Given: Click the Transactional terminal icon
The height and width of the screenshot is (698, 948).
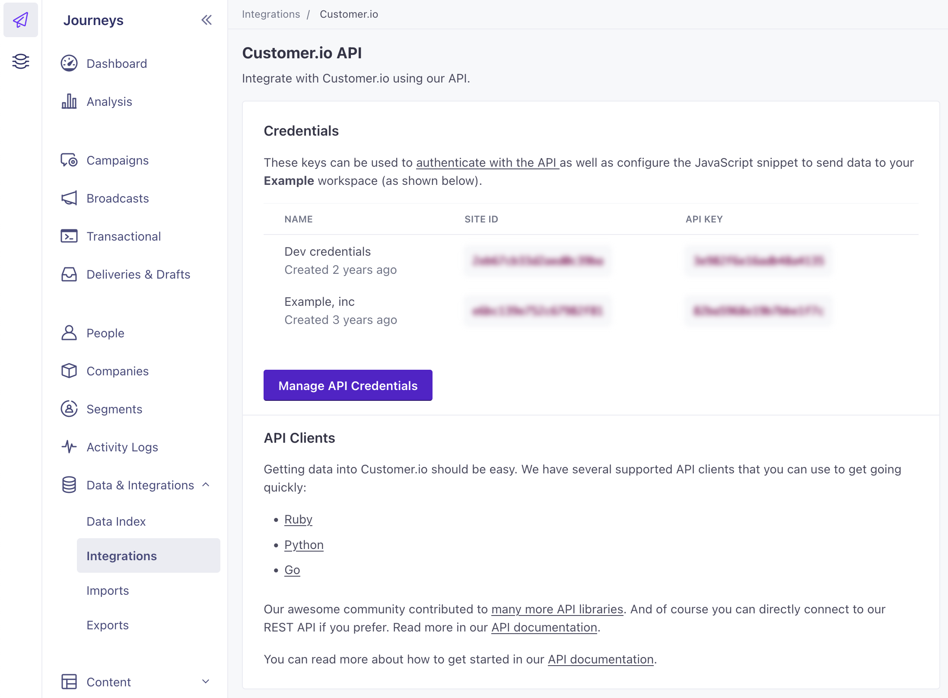Looking at the screenshot, I should 69,236.
